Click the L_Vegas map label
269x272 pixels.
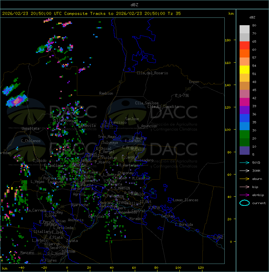pyautogui.click(x=38, y=182)
